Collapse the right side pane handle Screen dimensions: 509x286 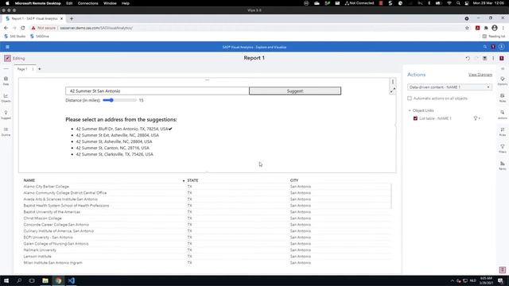click(x=503, y=69)
